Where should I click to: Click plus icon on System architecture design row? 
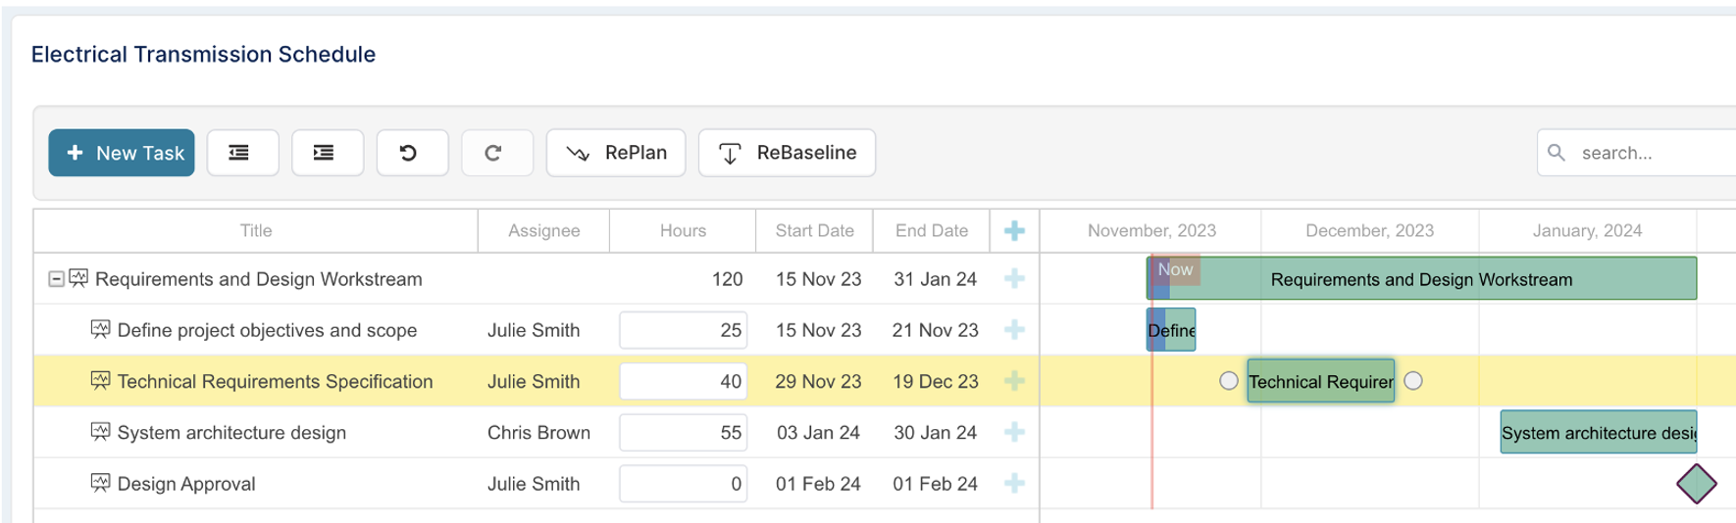(x=1014, y=432)
